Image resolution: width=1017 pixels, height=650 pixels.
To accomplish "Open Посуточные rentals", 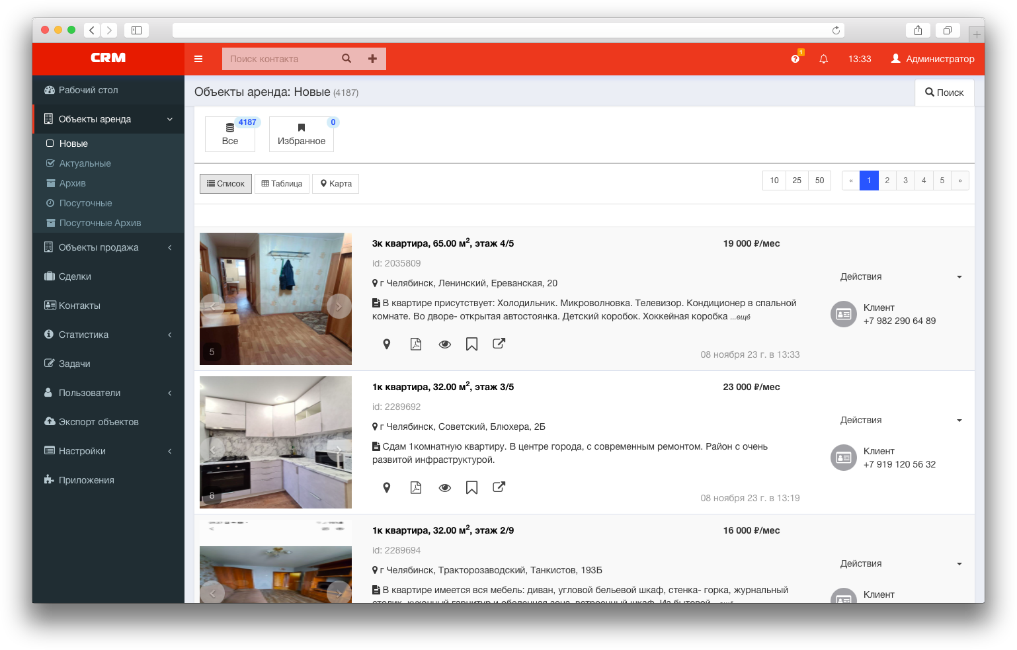I will click(108, 203).
